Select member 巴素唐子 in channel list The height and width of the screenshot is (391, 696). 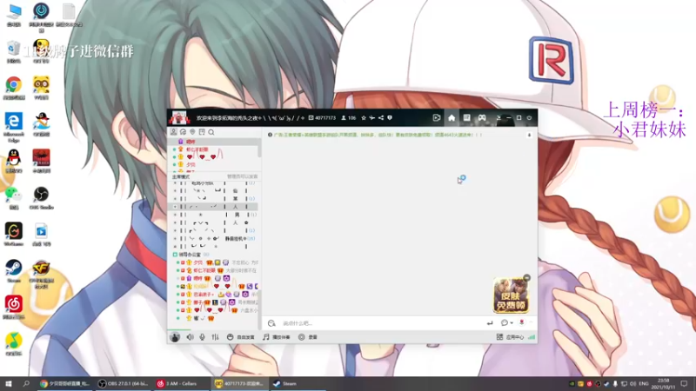pos(204,294)
